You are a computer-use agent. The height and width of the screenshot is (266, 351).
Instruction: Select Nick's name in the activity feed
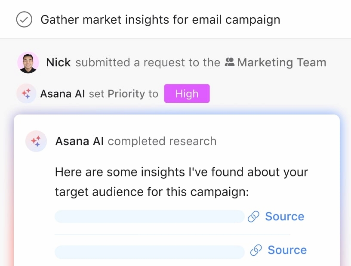pos(58,62)
